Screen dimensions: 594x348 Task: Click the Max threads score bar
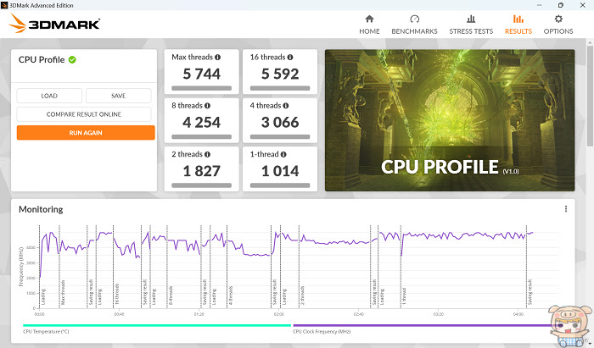202,88
